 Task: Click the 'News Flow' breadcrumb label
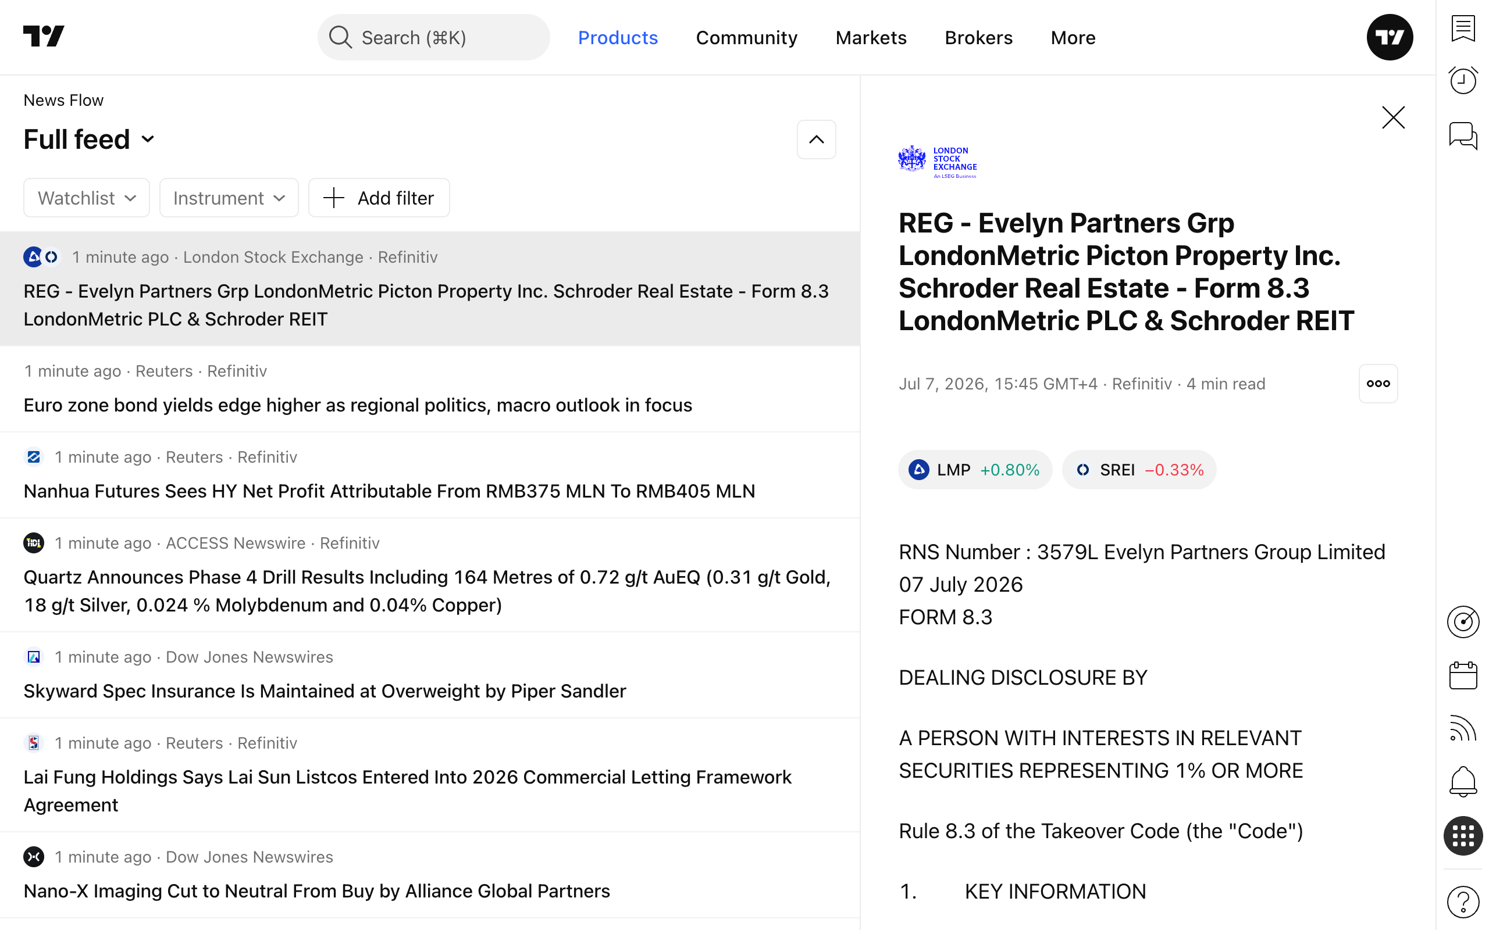pos(63,100)
